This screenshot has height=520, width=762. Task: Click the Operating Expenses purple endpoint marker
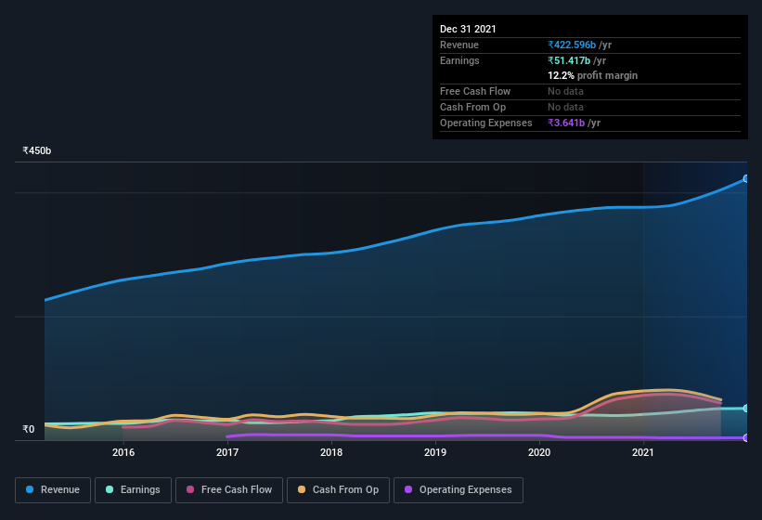(x=745, y=438)
